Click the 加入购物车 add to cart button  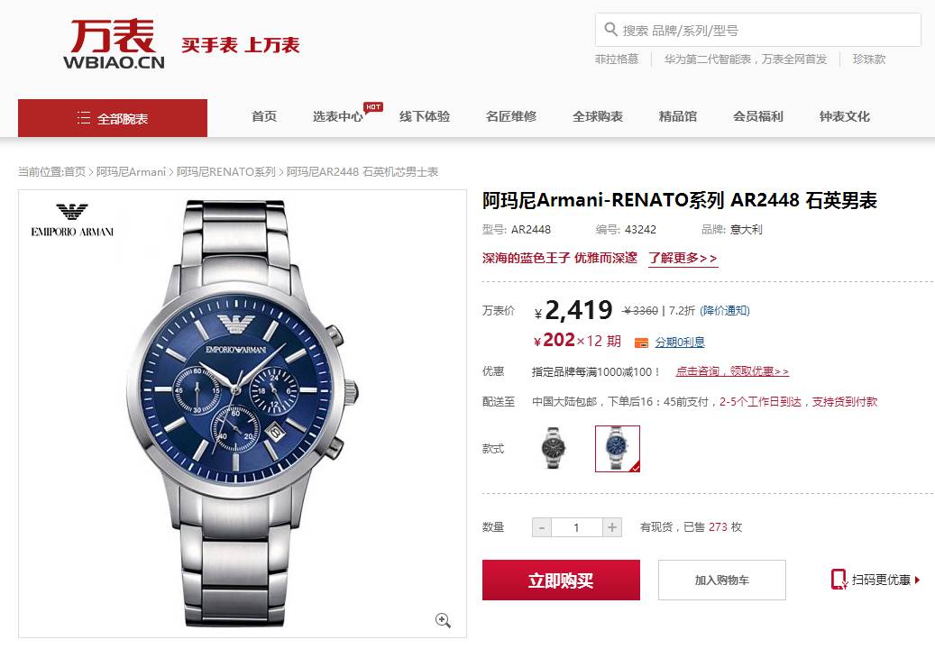pyautogui.click(x=722, y=580)
